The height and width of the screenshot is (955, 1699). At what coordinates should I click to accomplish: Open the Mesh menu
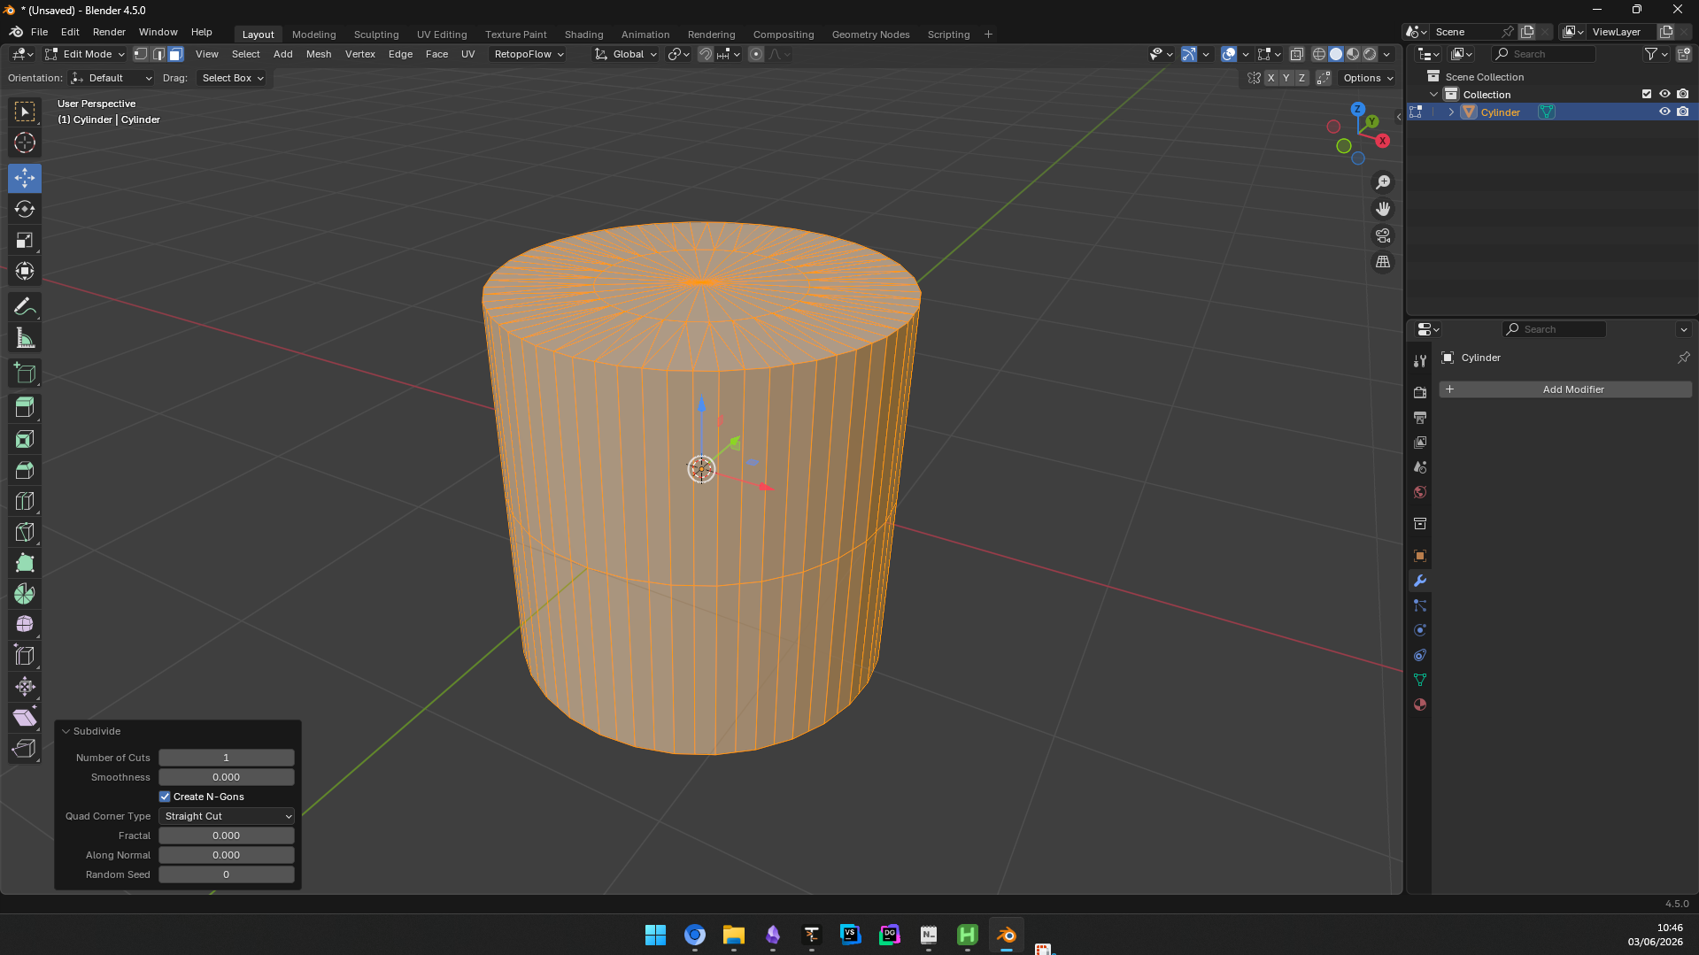click(319, 54)
